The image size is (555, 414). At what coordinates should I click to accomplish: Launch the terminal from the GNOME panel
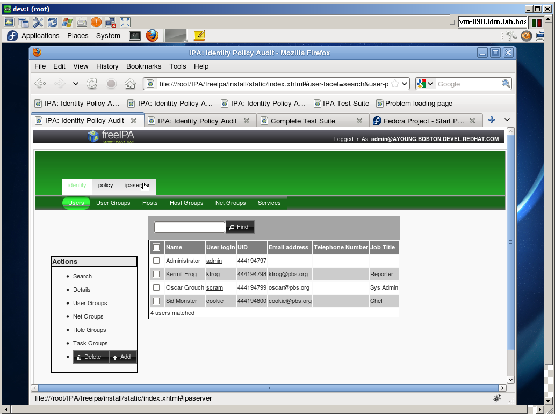[135, 36]
